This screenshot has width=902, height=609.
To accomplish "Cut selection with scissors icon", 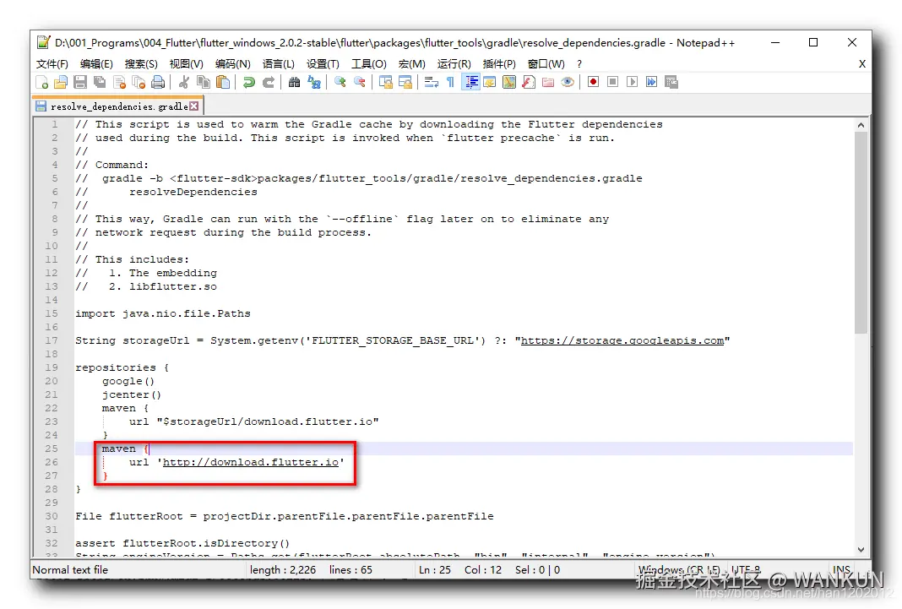I will pyautogui.click(x=184, y=82).
